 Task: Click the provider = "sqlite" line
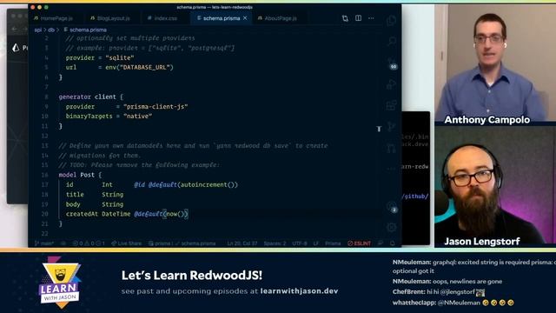coord(100,58)
